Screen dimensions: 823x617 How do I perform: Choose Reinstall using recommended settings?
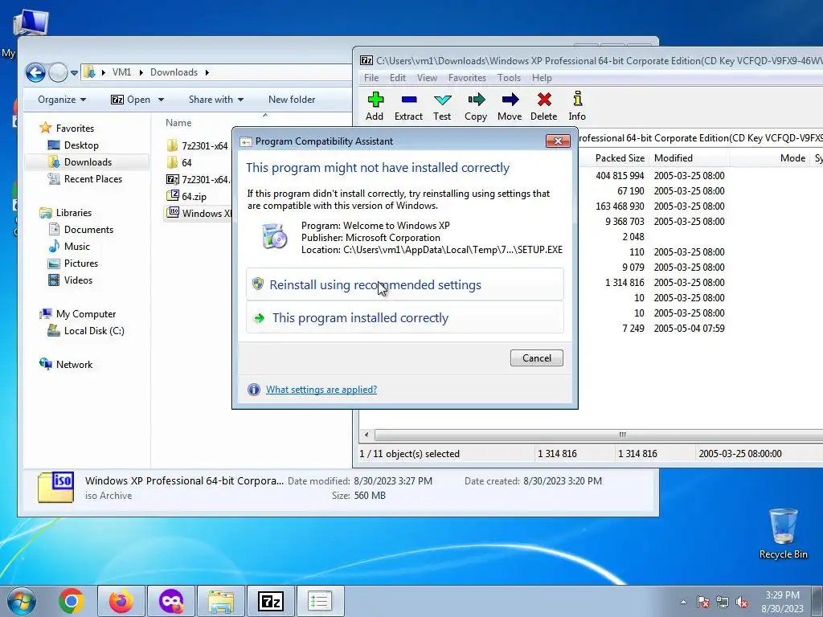tap(405, 284)
